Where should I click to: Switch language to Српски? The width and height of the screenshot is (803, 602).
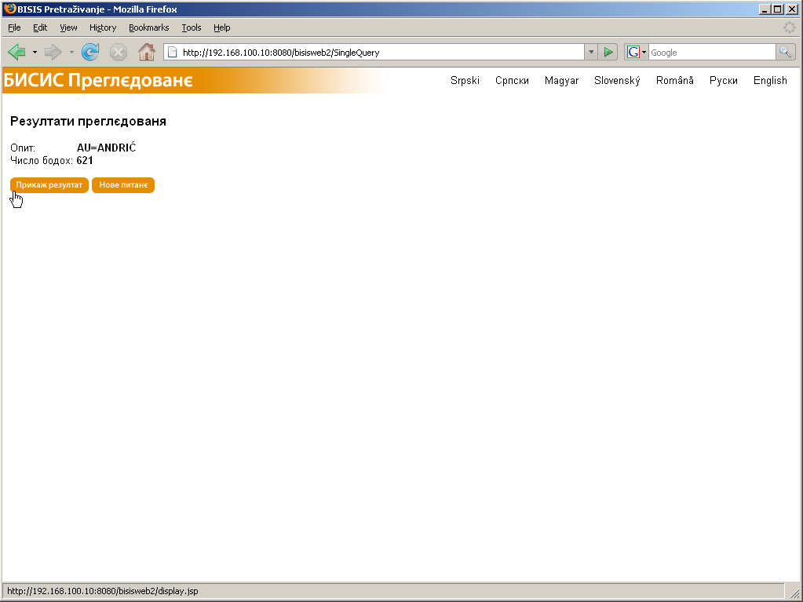[512, 80]
